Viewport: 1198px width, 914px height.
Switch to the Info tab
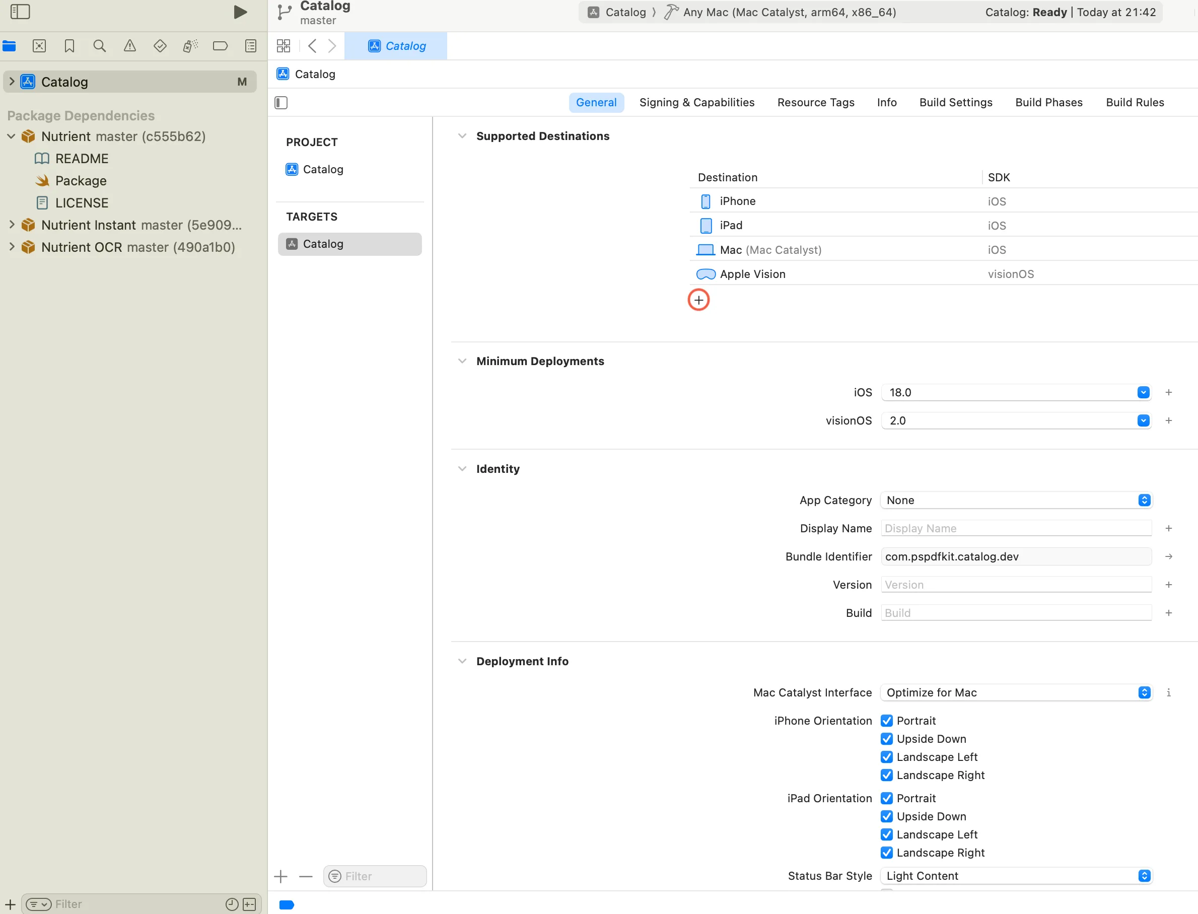pyautogui.click(x=887, y=102)
